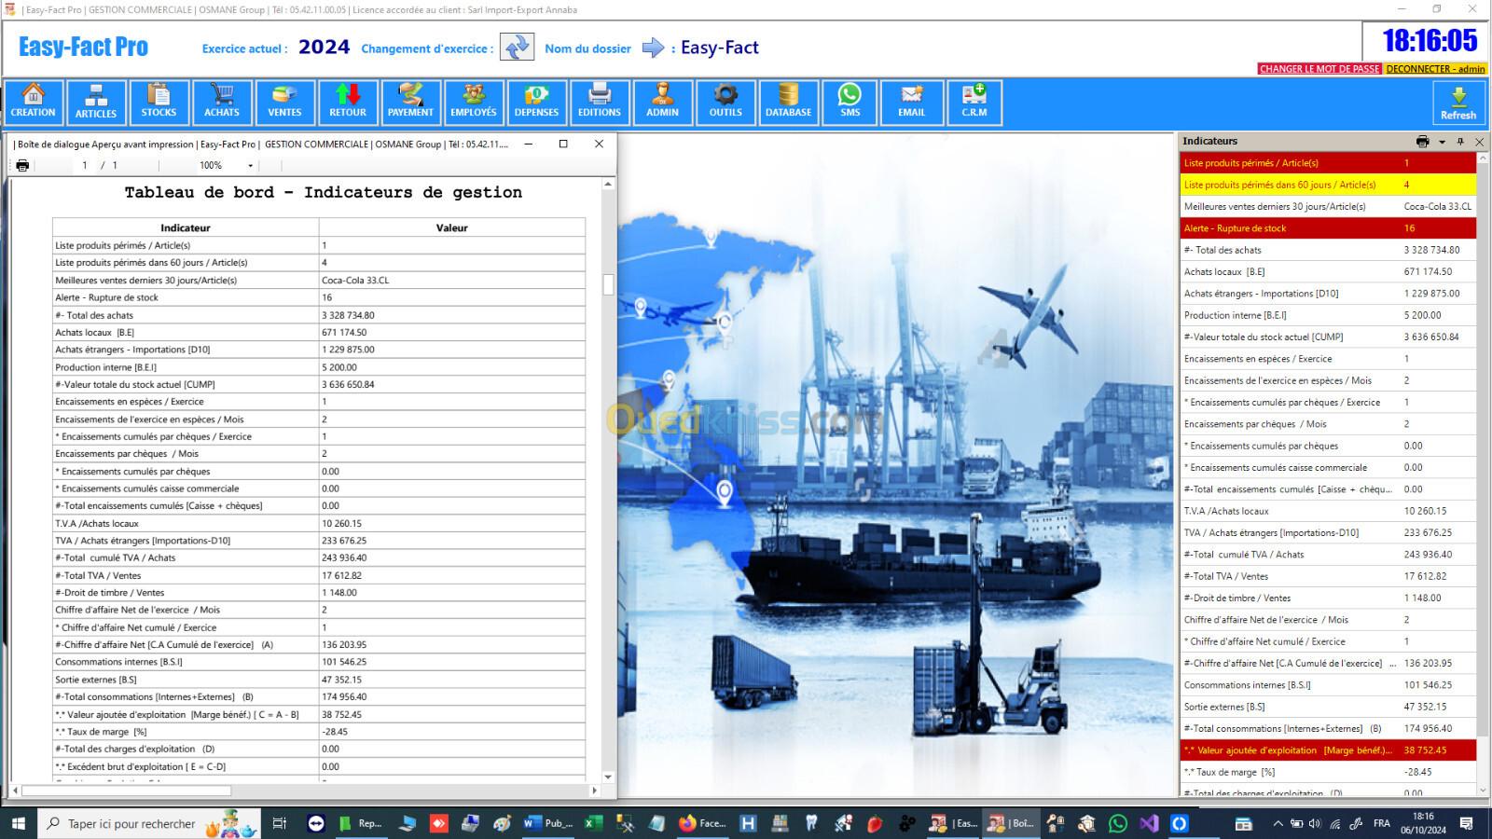Viewport: 1492px width, 839px height.
Task: Show hidden system tray icons
Action: [x=1277, y=824]
